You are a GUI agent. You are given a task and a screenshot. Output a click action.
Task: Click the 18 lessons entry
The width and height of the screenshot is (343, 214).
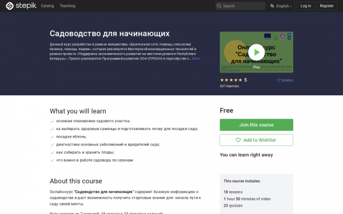point(233,192)
